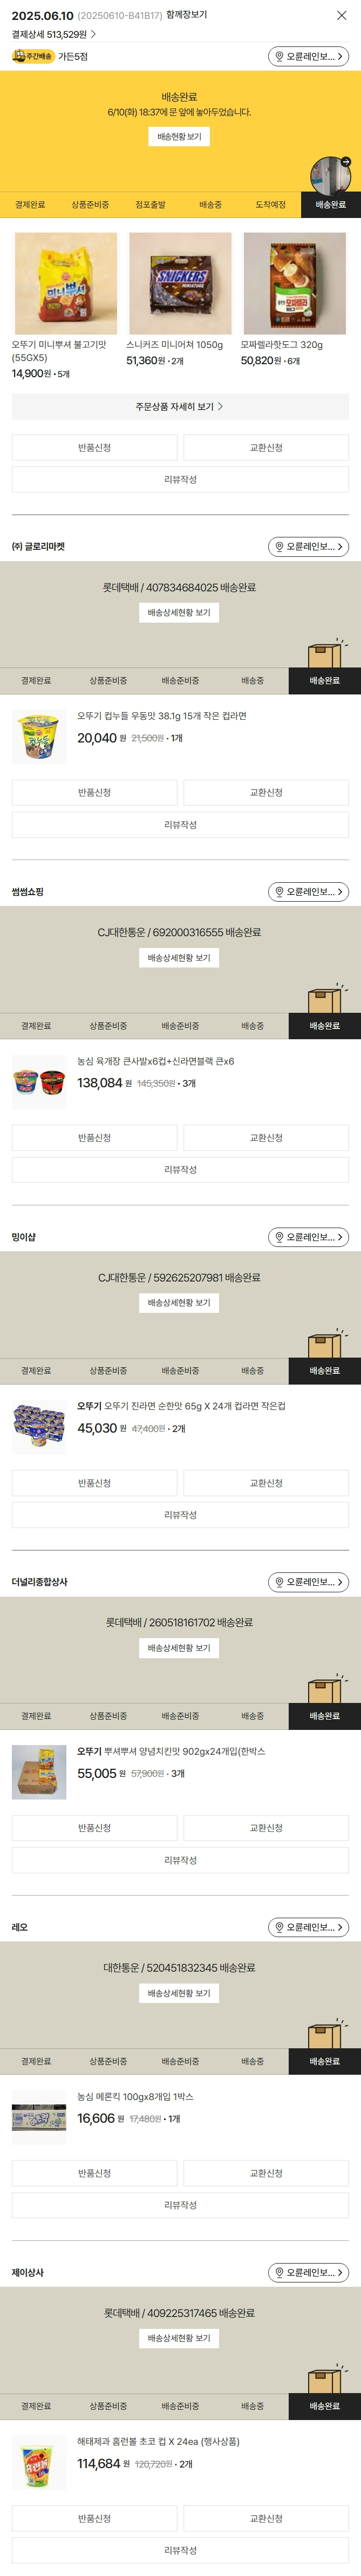Expand 주문상품 자세히 보기

pyautogui.click(x=180, y=407)
